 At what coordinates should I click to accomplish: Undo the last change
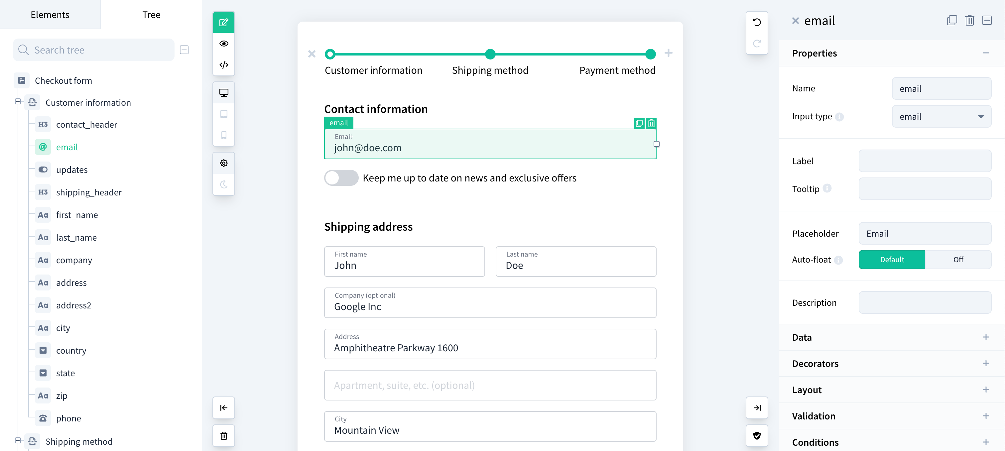[757, 22]
